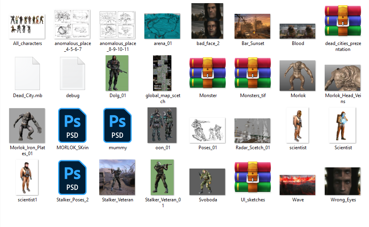Click the mummy PSD file icon
Screen dimensions: 369x227
[x=117, y=126]
